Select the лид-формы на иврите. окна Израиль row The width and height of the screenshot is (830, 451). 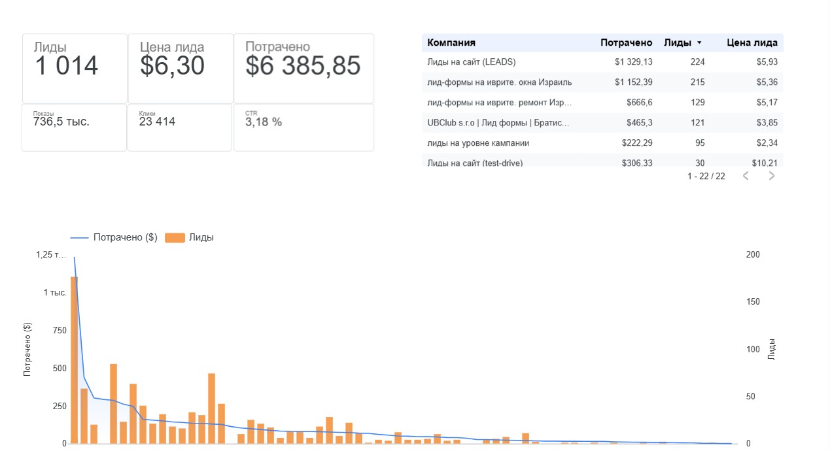[x=499, y=82]
